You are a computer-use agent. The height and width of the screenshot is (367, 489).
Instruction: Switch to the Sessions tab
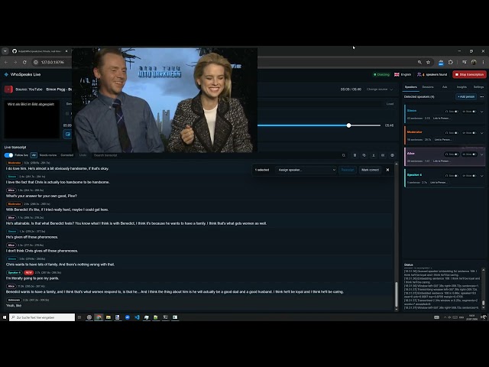point(428,87)
